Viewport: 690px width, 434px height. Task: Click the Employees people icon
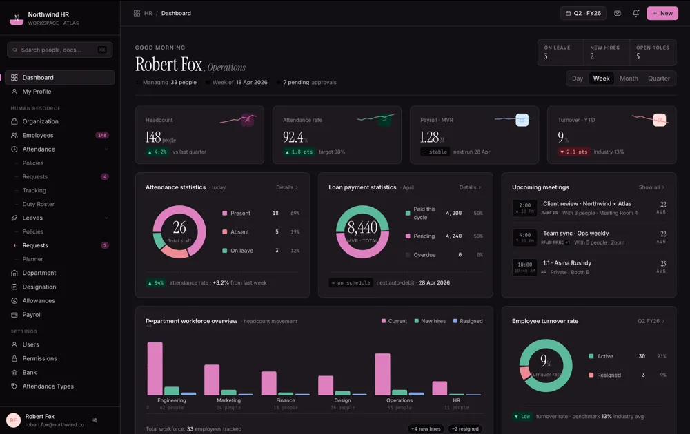pos(14,135)
